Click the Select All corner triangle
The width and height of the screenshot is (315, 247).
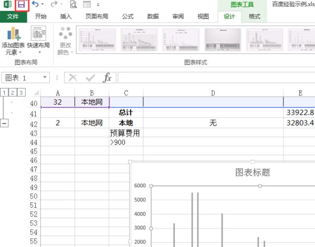point(36,93)
